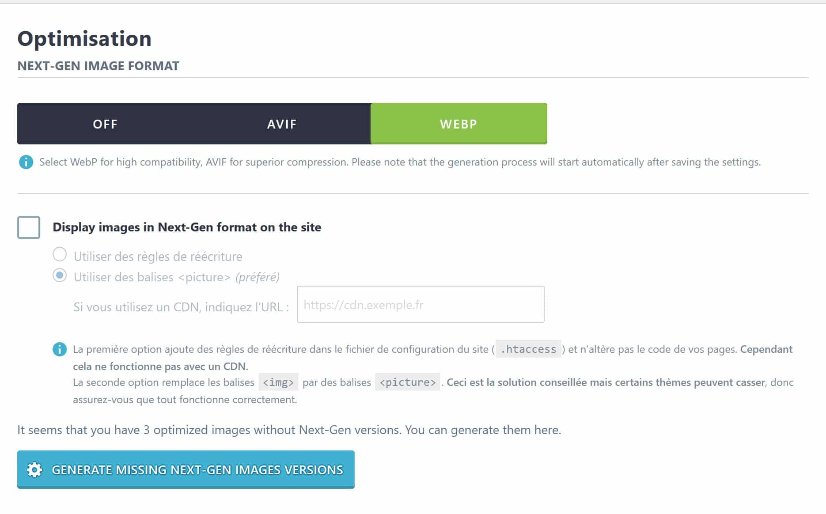Click the <img> code tag

(278, 382)
